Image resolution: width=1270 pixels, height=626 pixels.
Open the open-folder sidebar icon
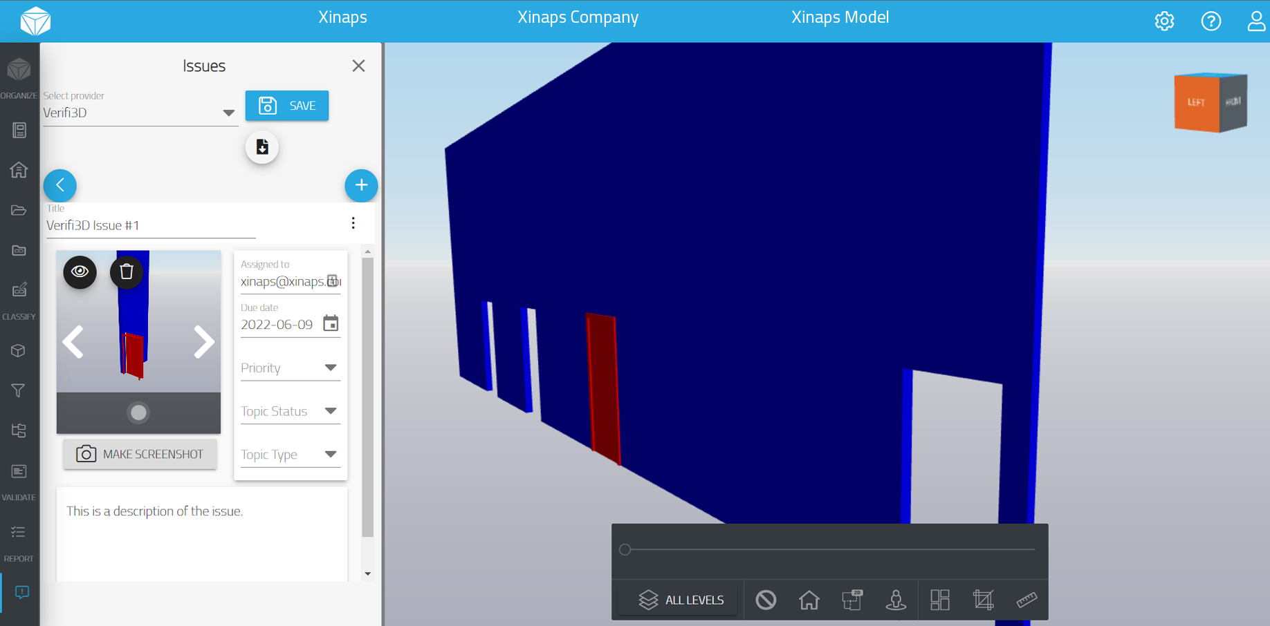[19, 210]
